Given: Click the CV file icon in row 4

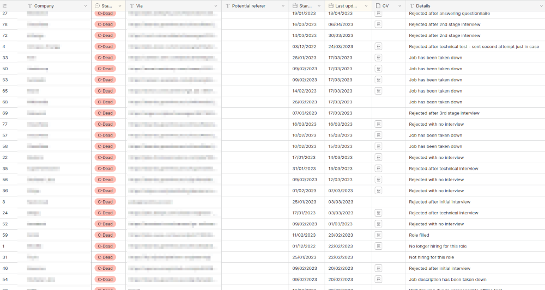Looking at the screenshot, I should click(378, 46).
